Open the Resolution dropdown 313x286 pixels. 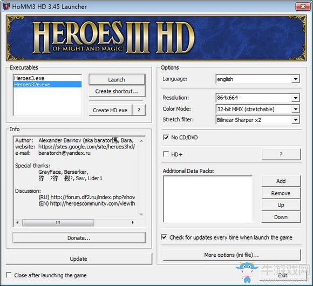tap(296, 98)
